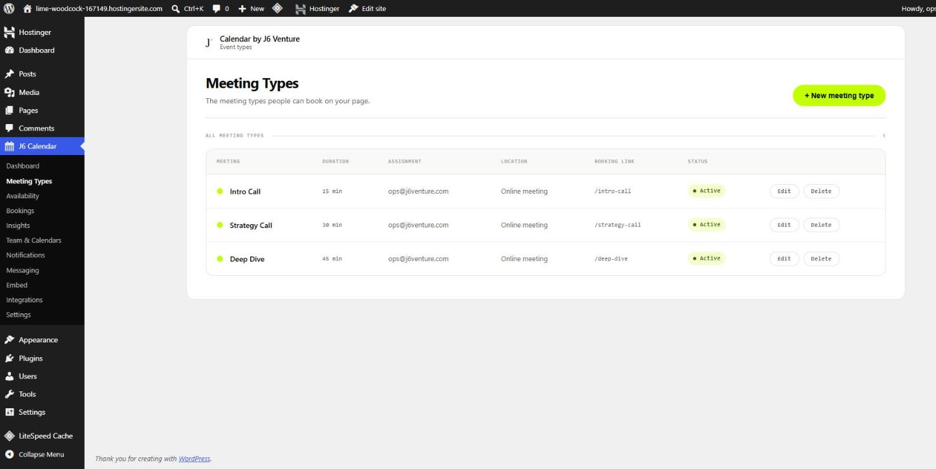The width and height of the screenshot is (936, 469).
Task: Open the Embed submenu item
Action: pos(17,286)
